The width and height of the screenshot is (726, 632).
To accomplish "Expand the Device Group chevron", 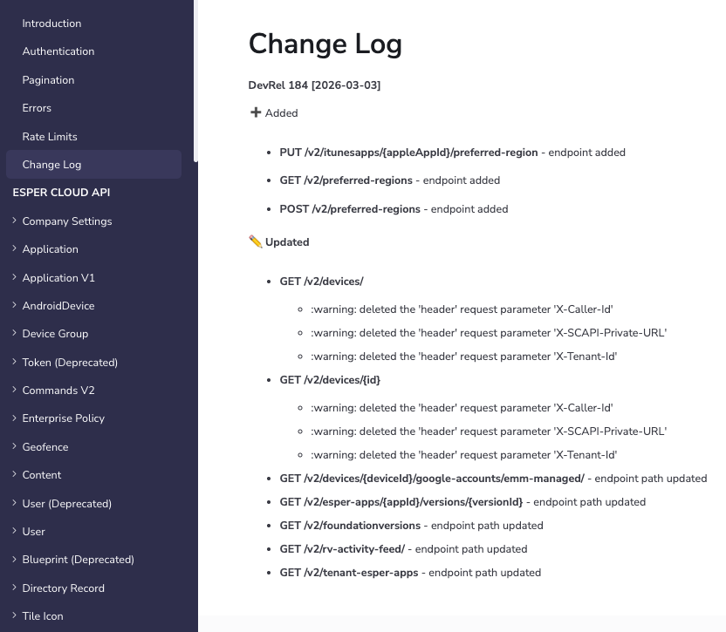I will point(14,334).
